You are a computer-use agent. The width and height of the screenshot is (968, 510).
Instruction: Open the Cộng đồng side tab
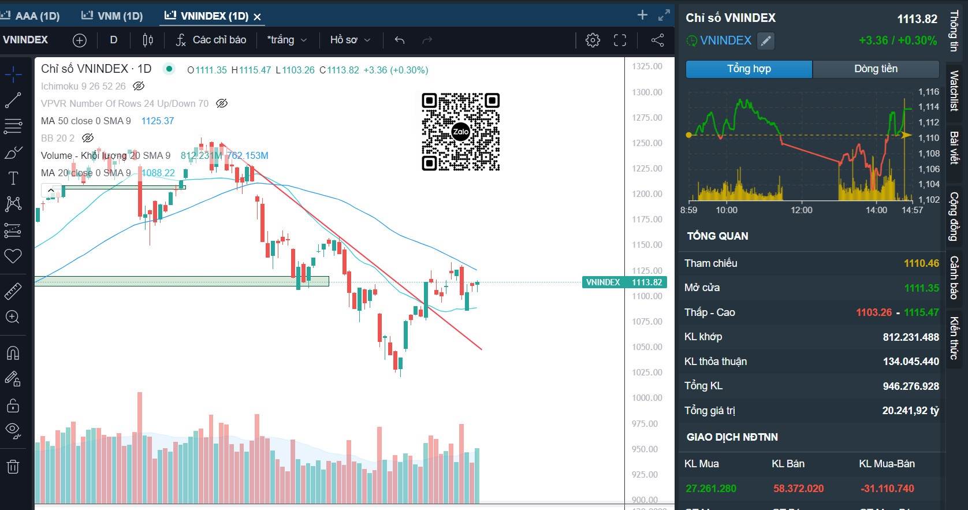(x=954, y=217)
